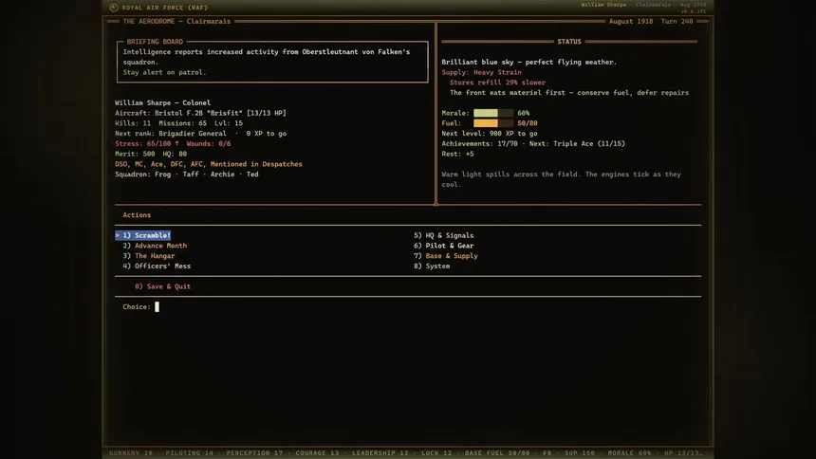Image resolution: width=816 pixels, height=459 pixels.
Task: Click the Fuel level bar
Action: pos(493,123)
